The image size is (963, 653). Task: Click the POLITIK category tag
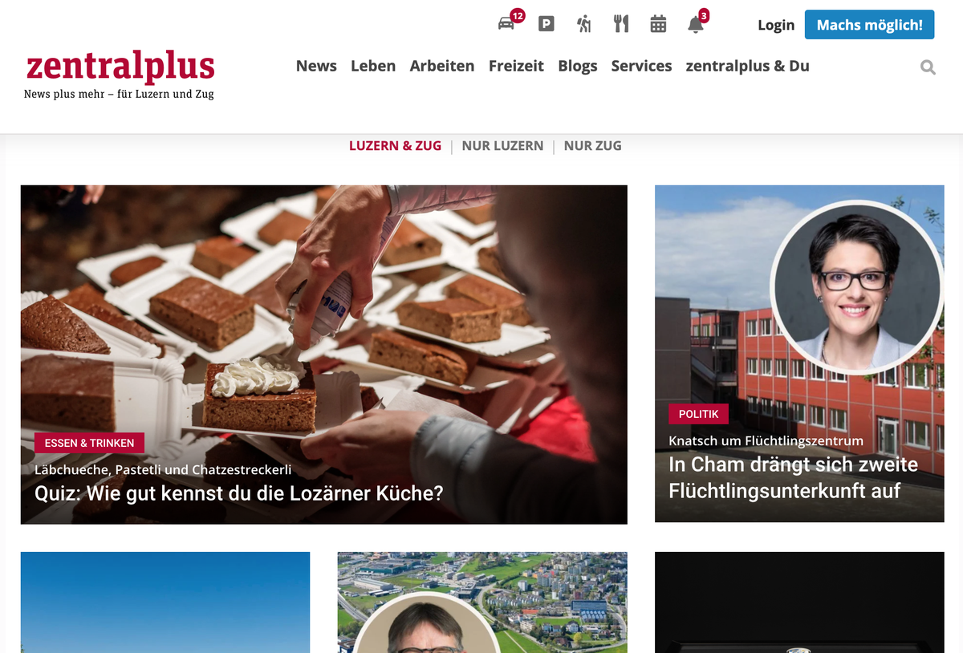[699, 414]
